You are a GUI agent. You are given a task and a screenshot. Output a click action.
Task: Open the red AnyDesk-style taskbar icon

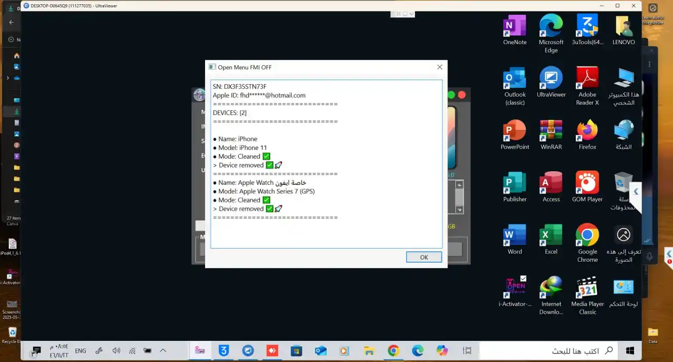(272, 350)
